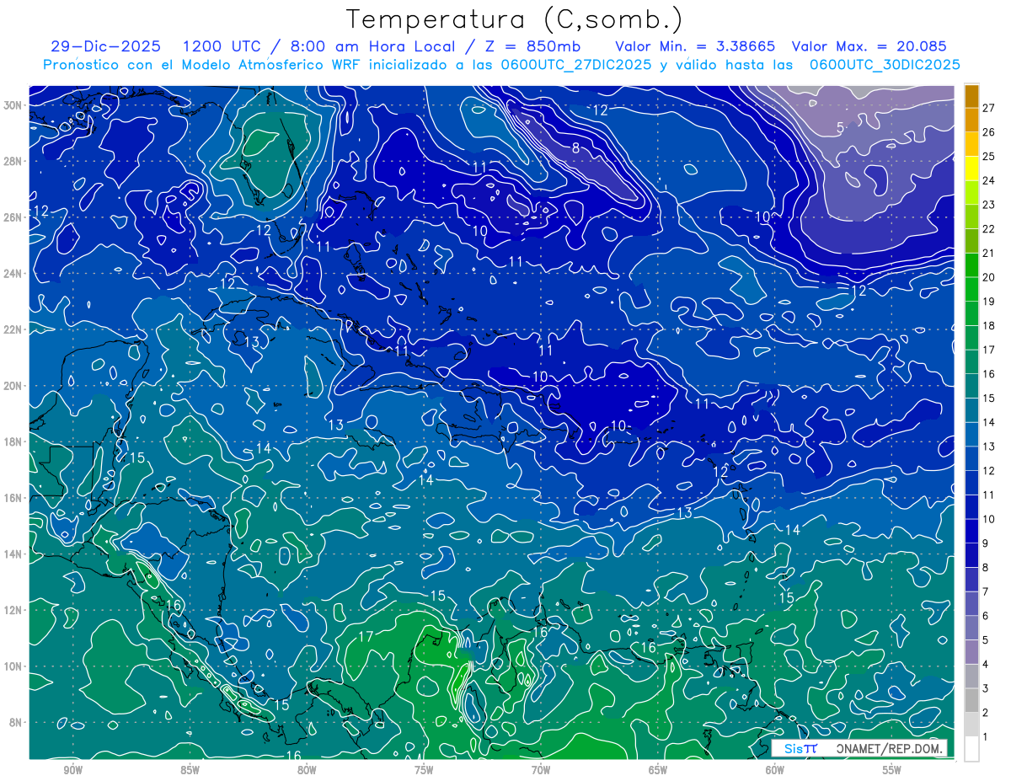Click the '16N' latitude axis label
Screen dimensions: 1011x781
(13, 498)
